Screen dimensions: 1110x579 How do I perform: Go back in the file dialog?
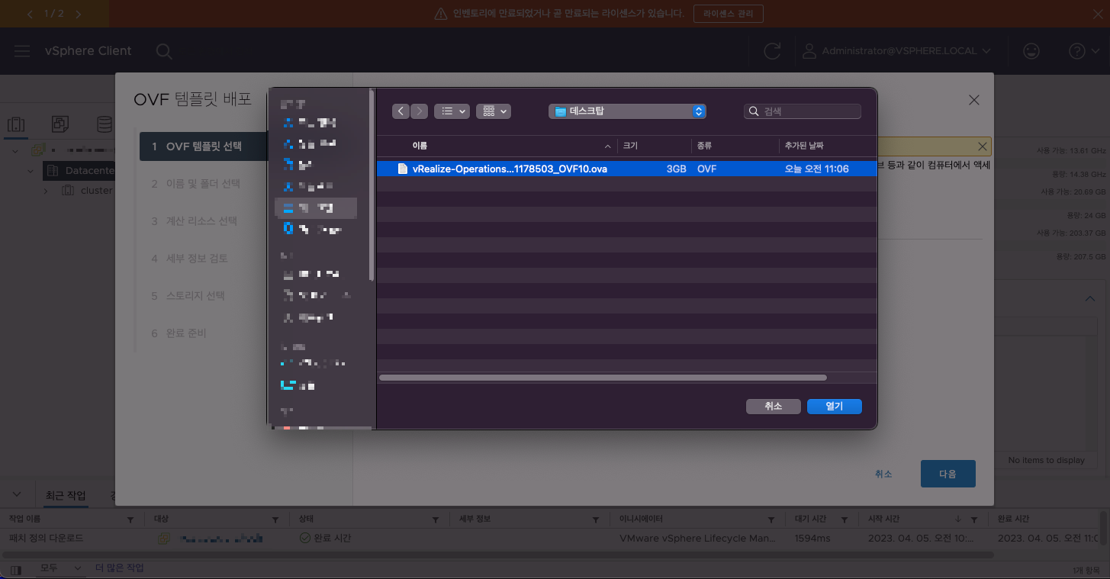point(401,111)
